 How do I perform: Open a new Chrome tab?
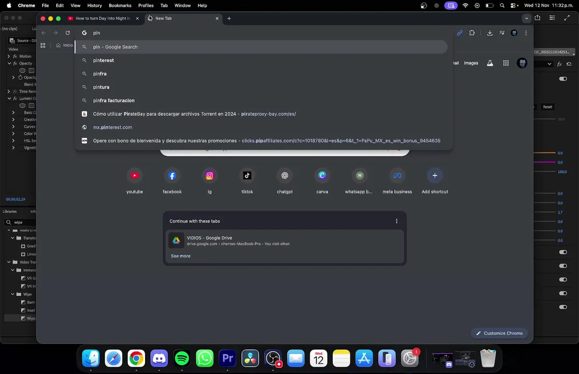point(229,19)
